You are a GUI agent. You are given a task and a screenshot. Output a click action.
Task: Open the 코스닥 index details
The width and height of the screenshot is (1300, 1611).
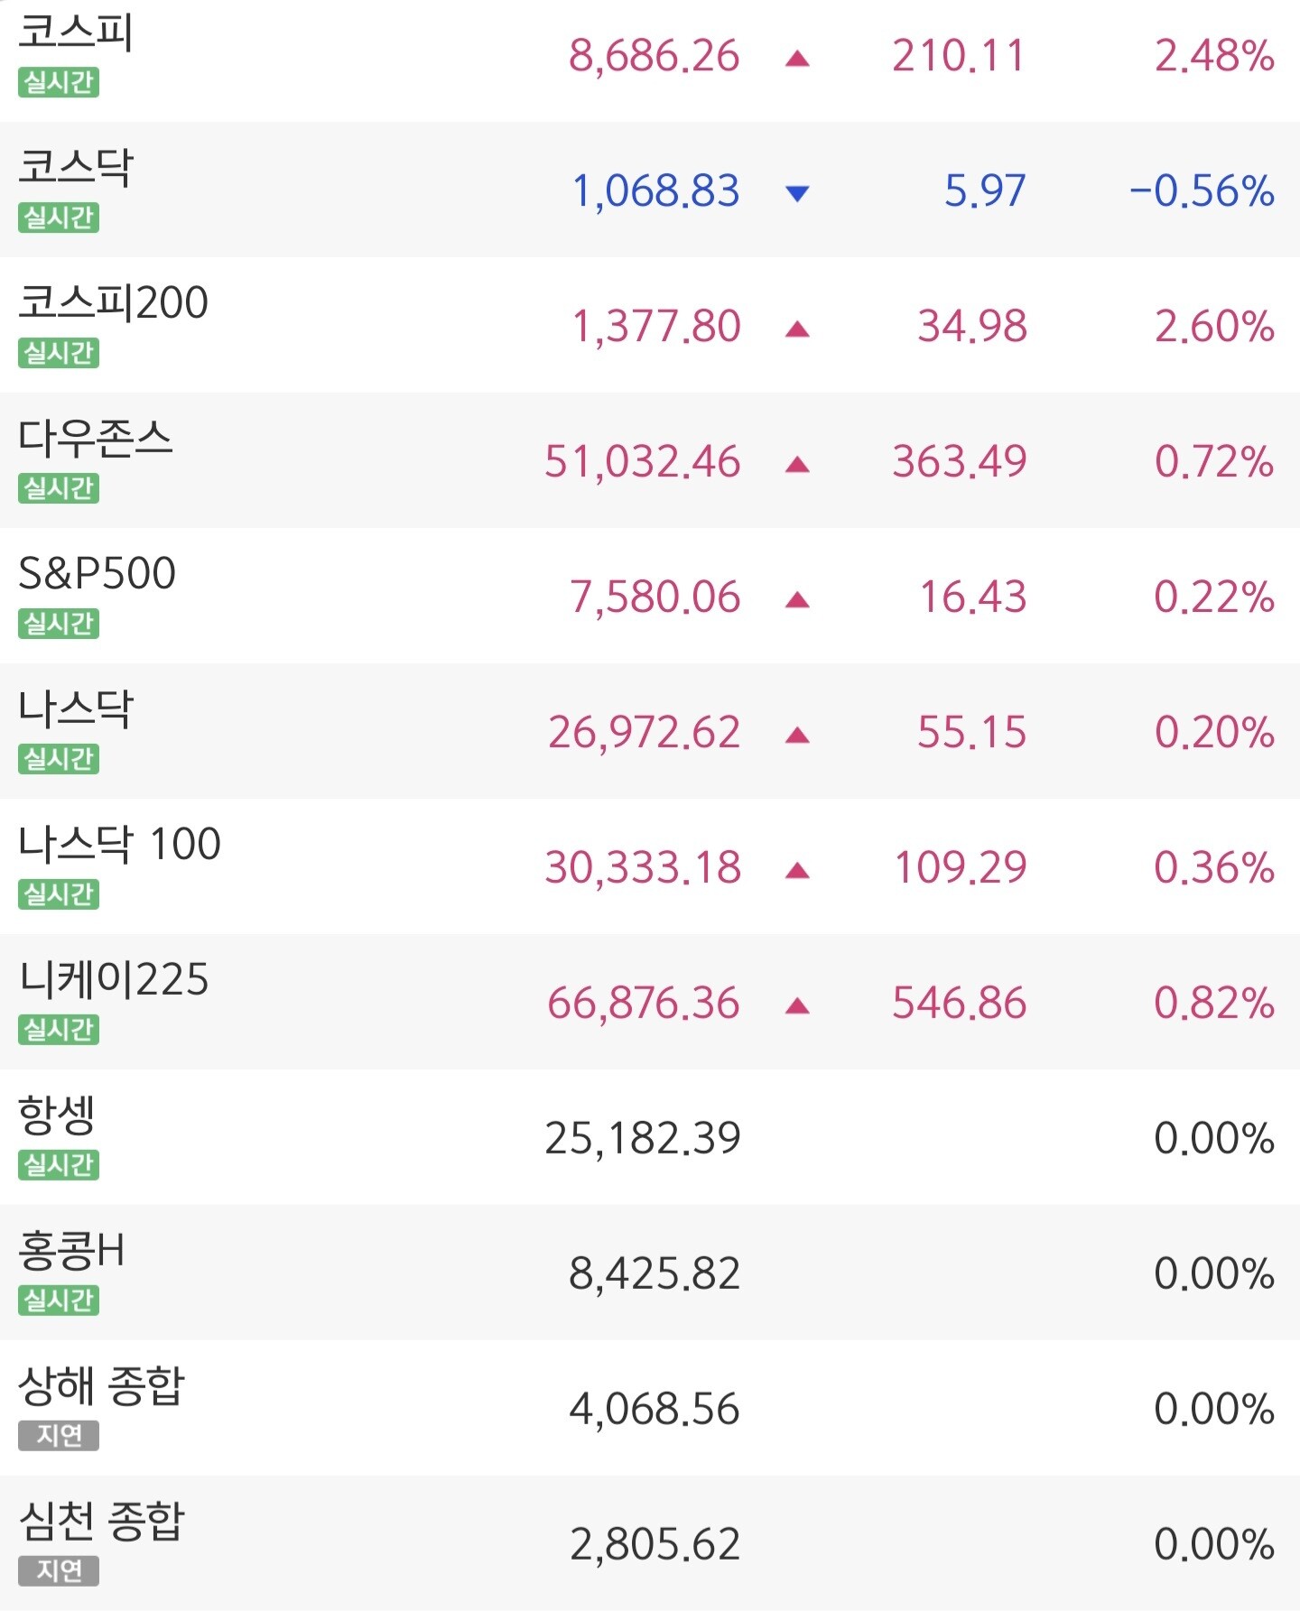(650, 190)
